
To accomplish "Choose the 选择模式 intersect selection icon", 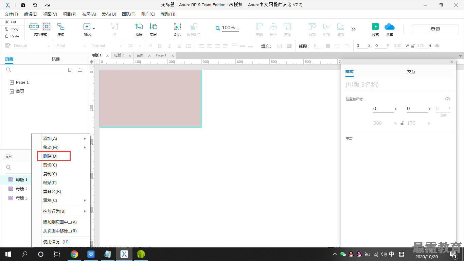I will point(34,27).
